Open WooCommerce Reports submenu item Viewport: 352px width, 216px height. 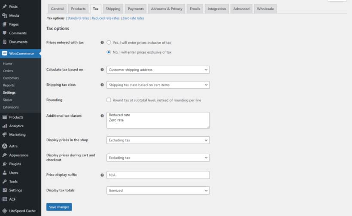(x=9, y=85)
